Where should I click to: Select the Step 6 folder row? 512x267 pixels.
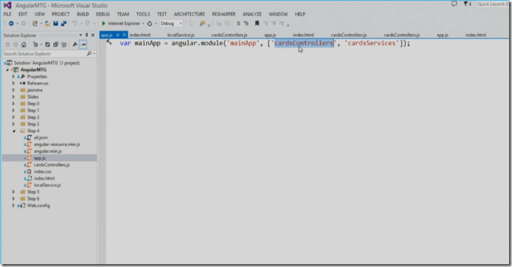[33, 199]
